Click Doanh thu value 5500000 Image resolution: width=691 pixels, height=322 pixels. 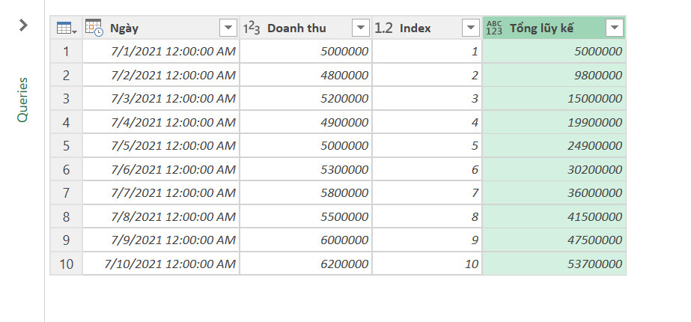306,216
